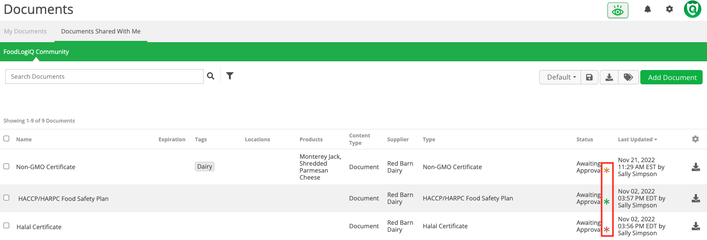The image size is (707, 240).
Task: Click the Type column header
Action: point(429,140)
